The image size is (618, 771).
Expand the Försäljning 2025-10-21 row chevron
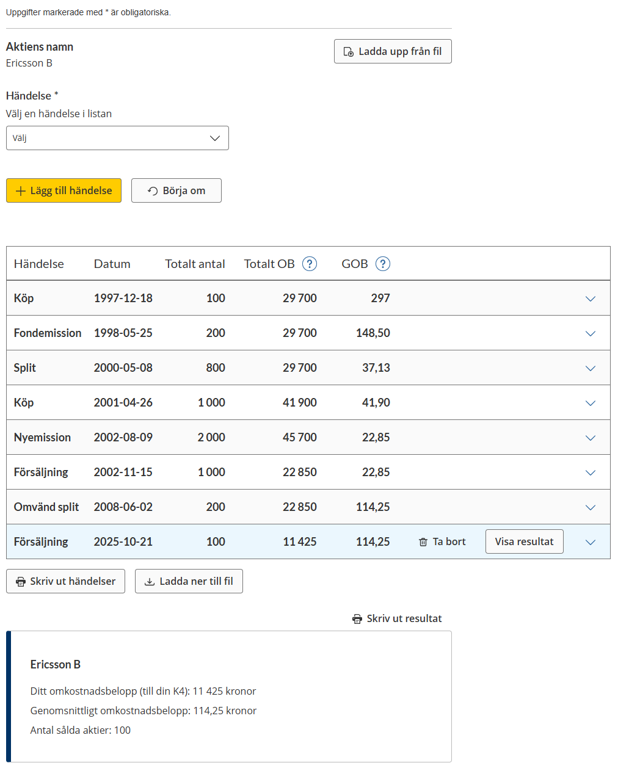click(590, 542)
